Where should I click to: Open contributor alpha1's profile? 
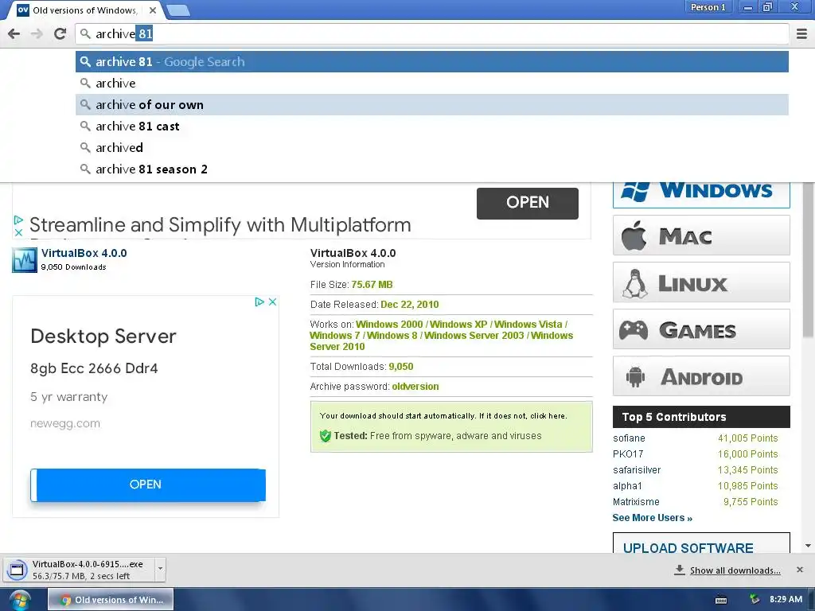[x=627, y=486]
